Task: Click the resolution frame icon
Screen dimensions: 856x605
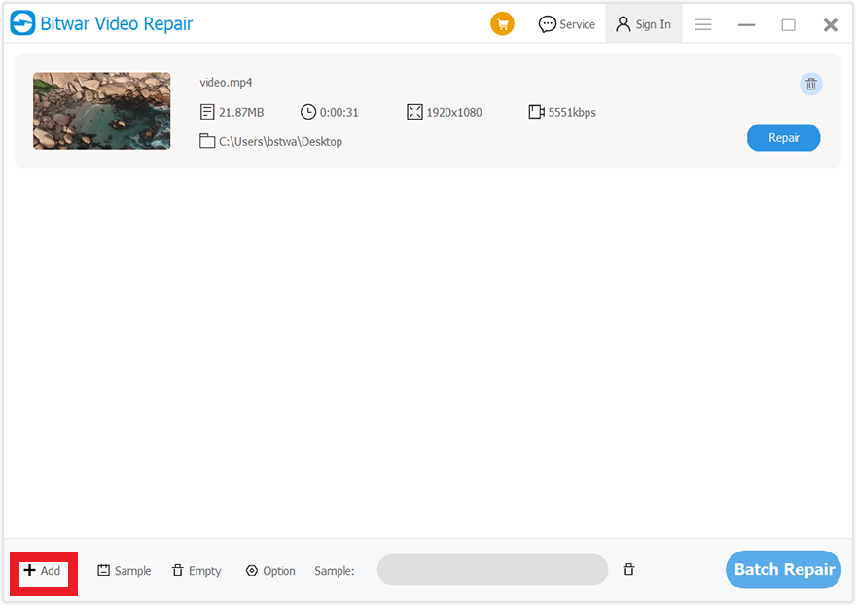Action: 415,112
